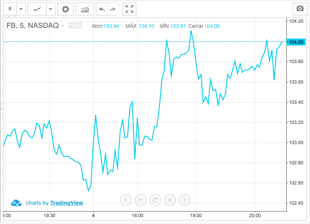This screenshot has width=310, height=224.
Task: Zoom in the chart
Action: (x=170, y=200)
